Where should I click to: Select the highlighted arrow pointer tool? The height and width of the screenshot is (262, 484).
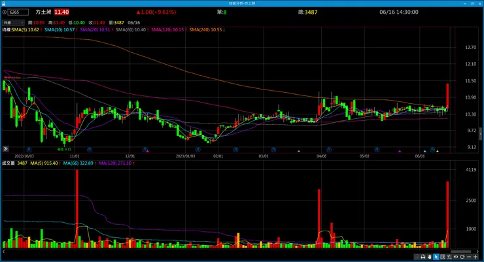[x=436, y=257]
